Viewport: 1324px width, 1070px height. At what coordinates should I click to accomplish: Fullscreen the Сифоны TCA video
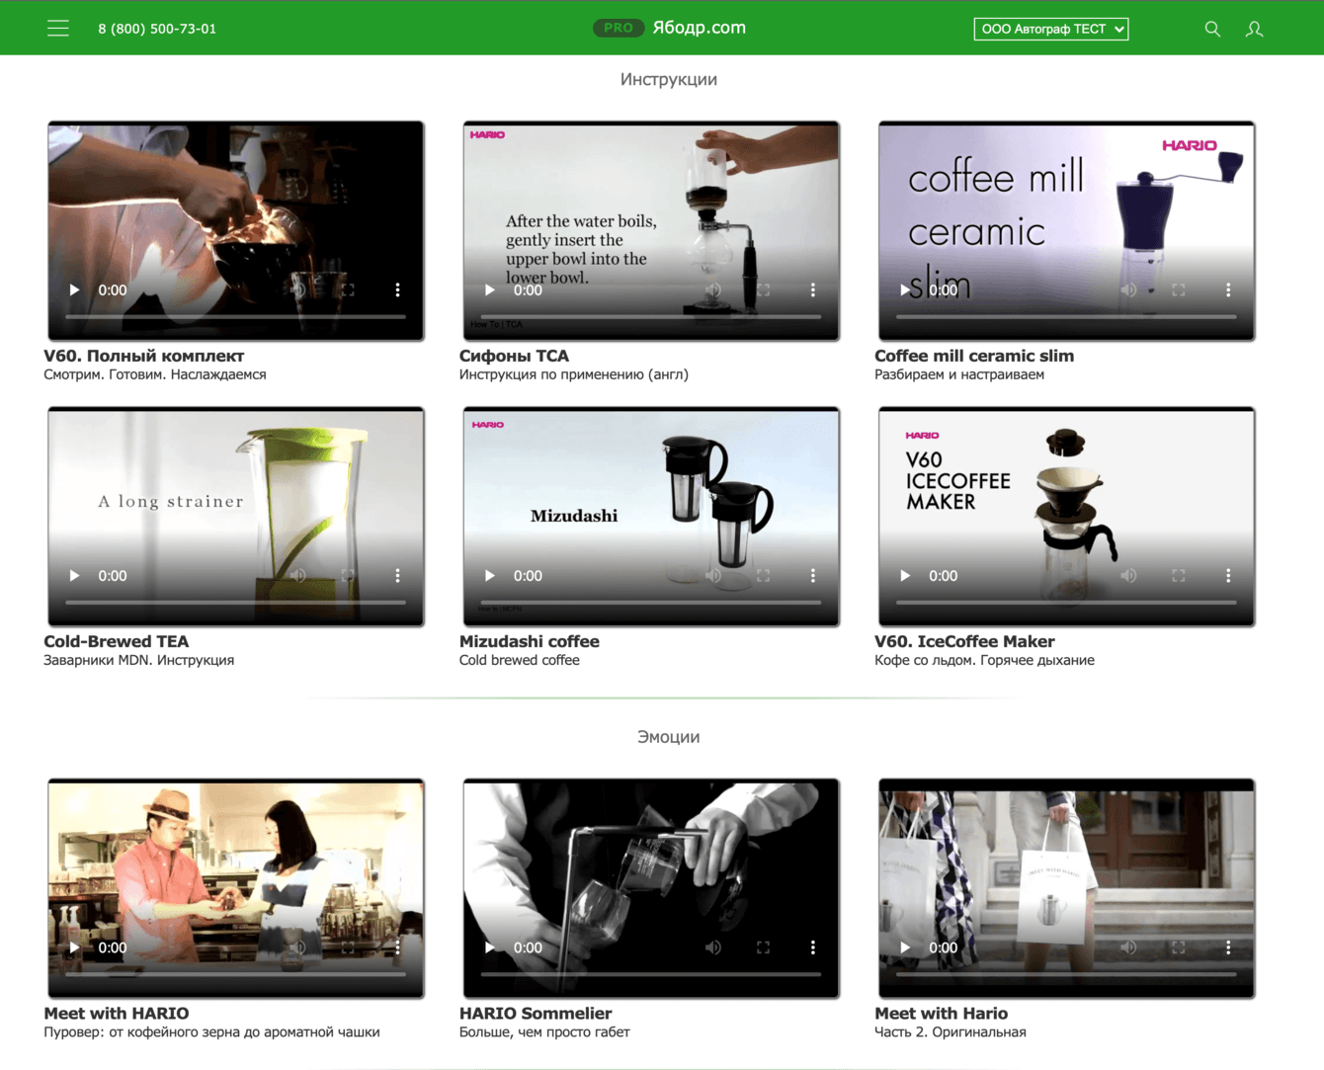click(763, 290)
